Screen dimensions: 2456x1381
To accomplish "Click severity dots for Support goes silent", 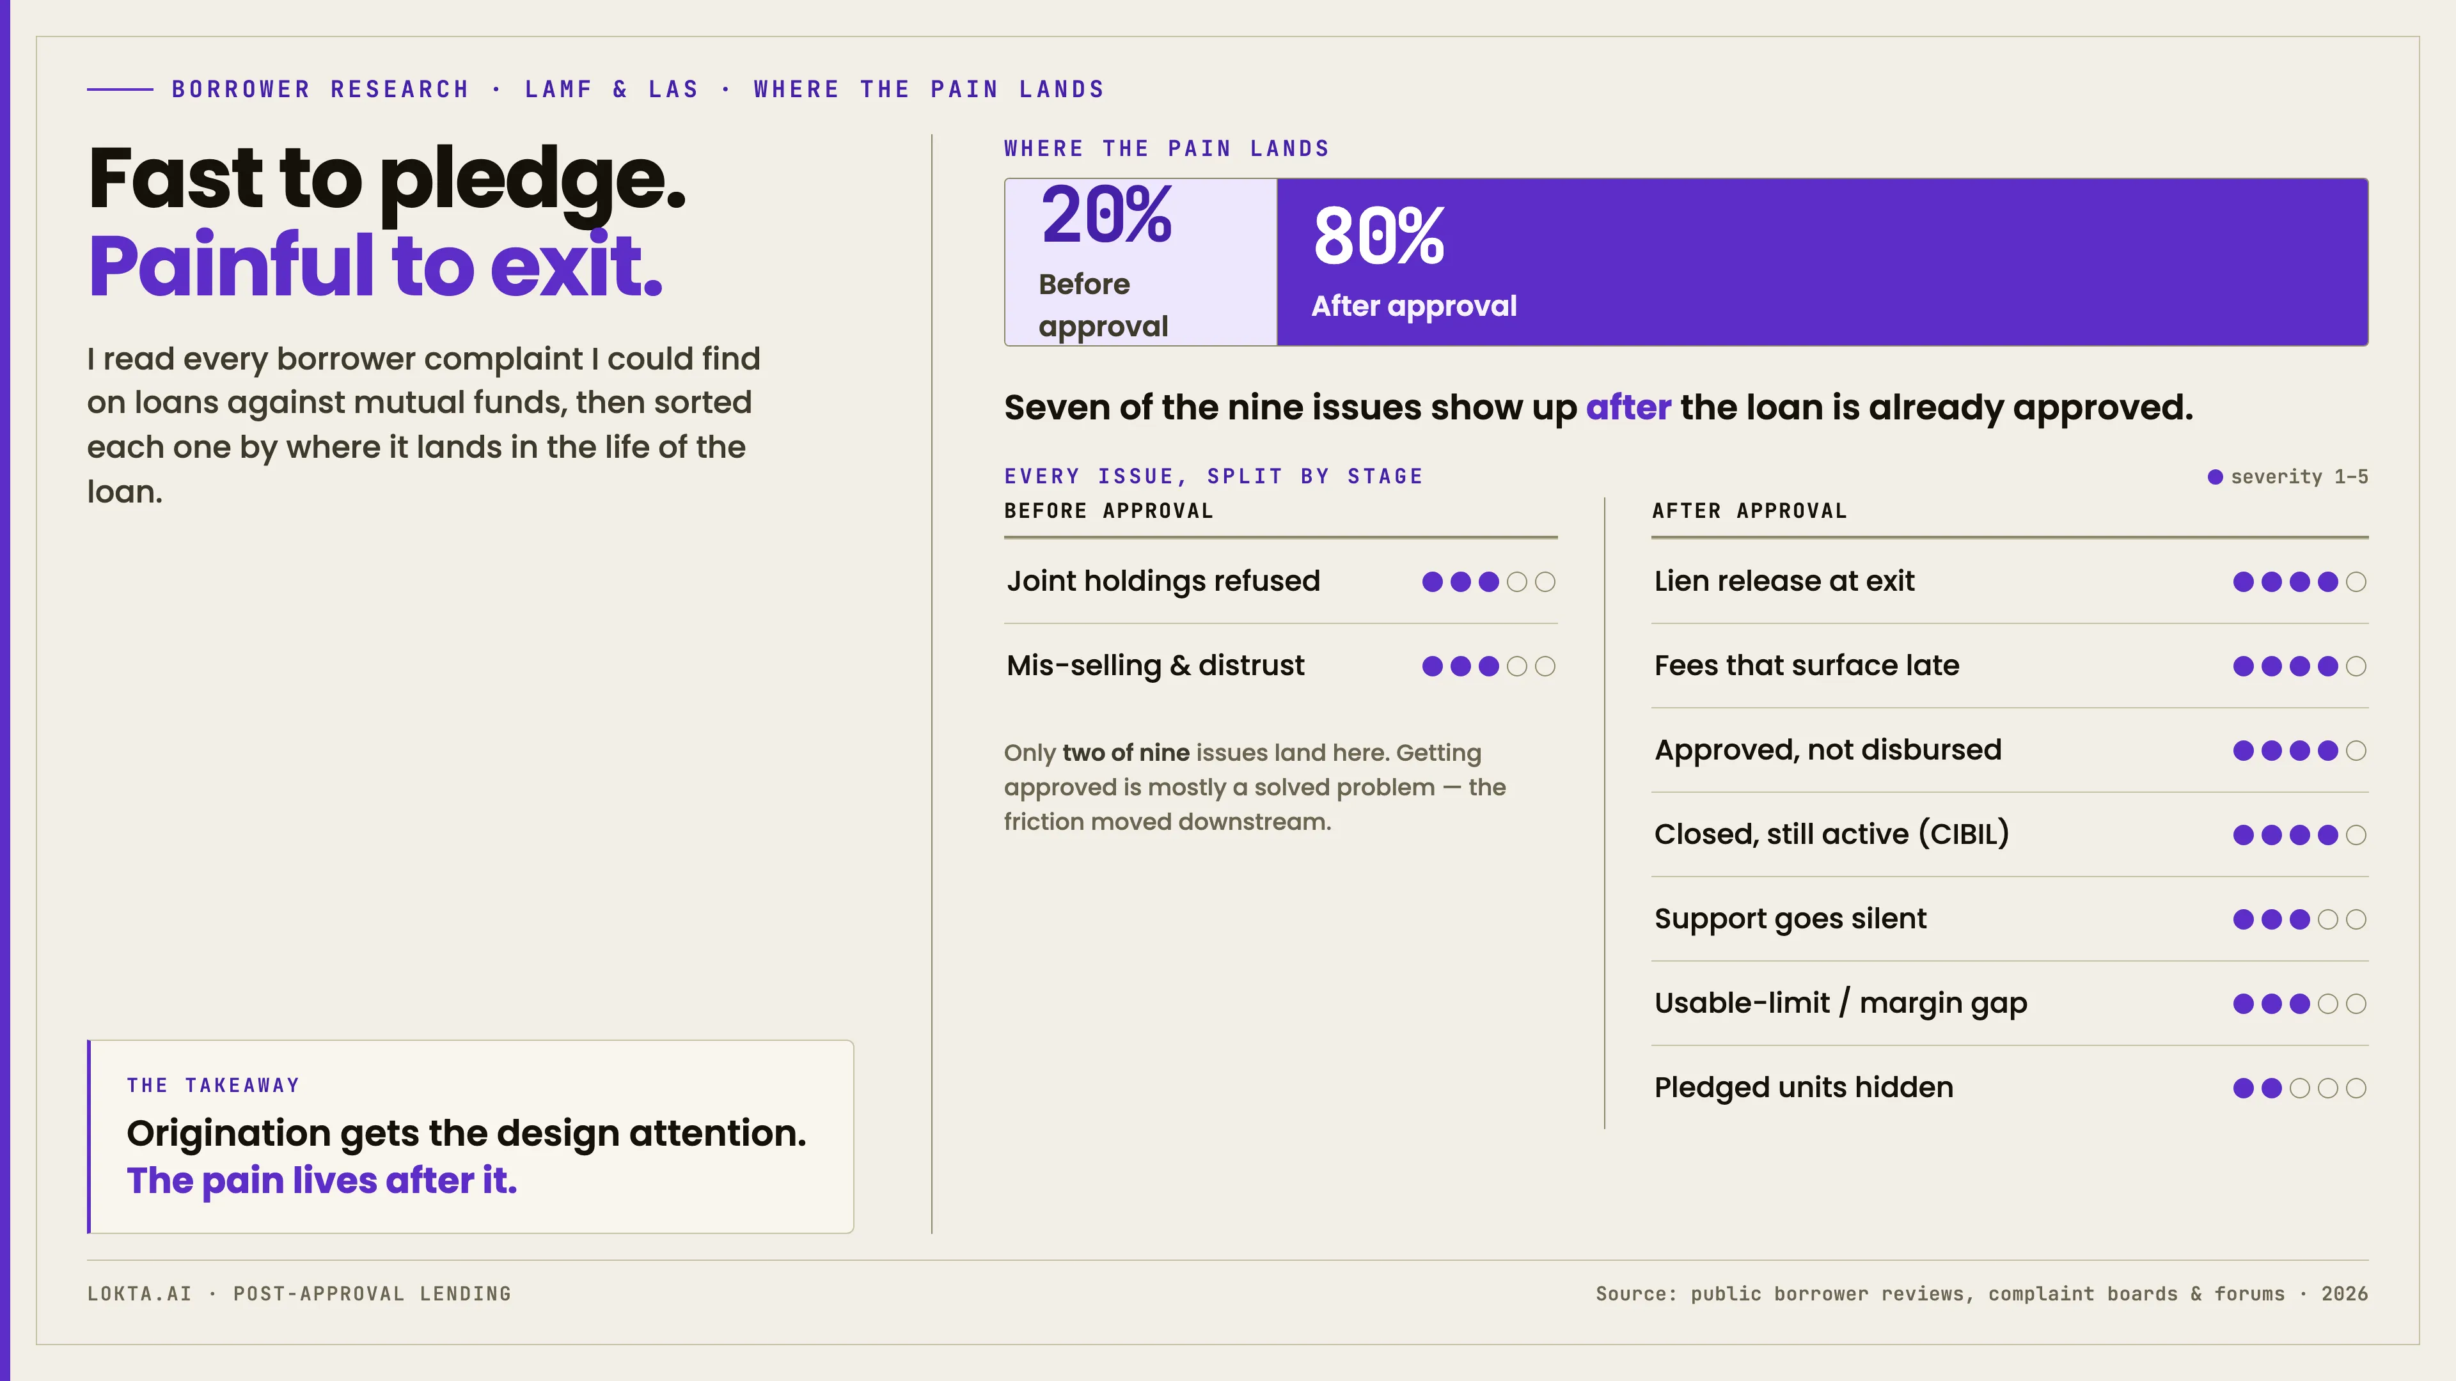I will [x=2300, y=920].
